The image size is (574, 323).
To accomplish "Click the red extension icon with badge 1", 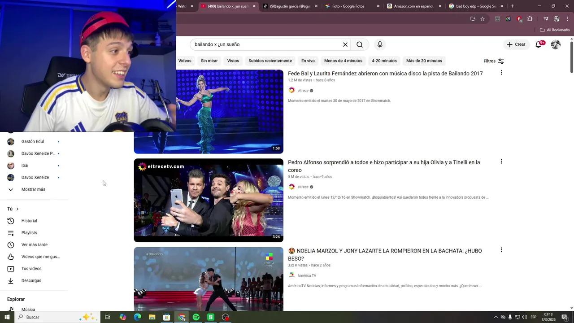I will 519,19.
